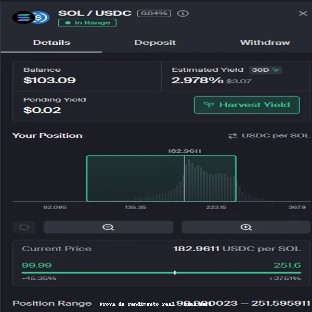Click the zoom out magnifier button
The height and width of the screenshot is (312, 312).
[x=108, y=227]
